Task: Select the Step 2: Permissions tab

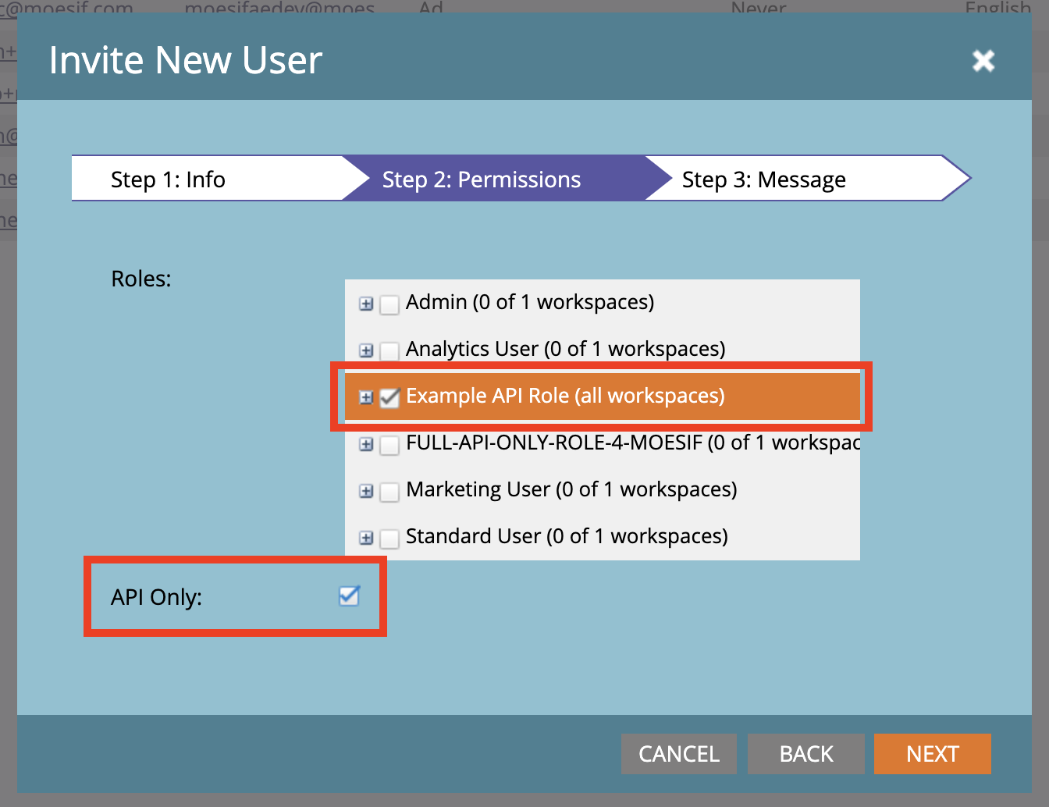Action: pyautogui.click(x=481, y=180)
